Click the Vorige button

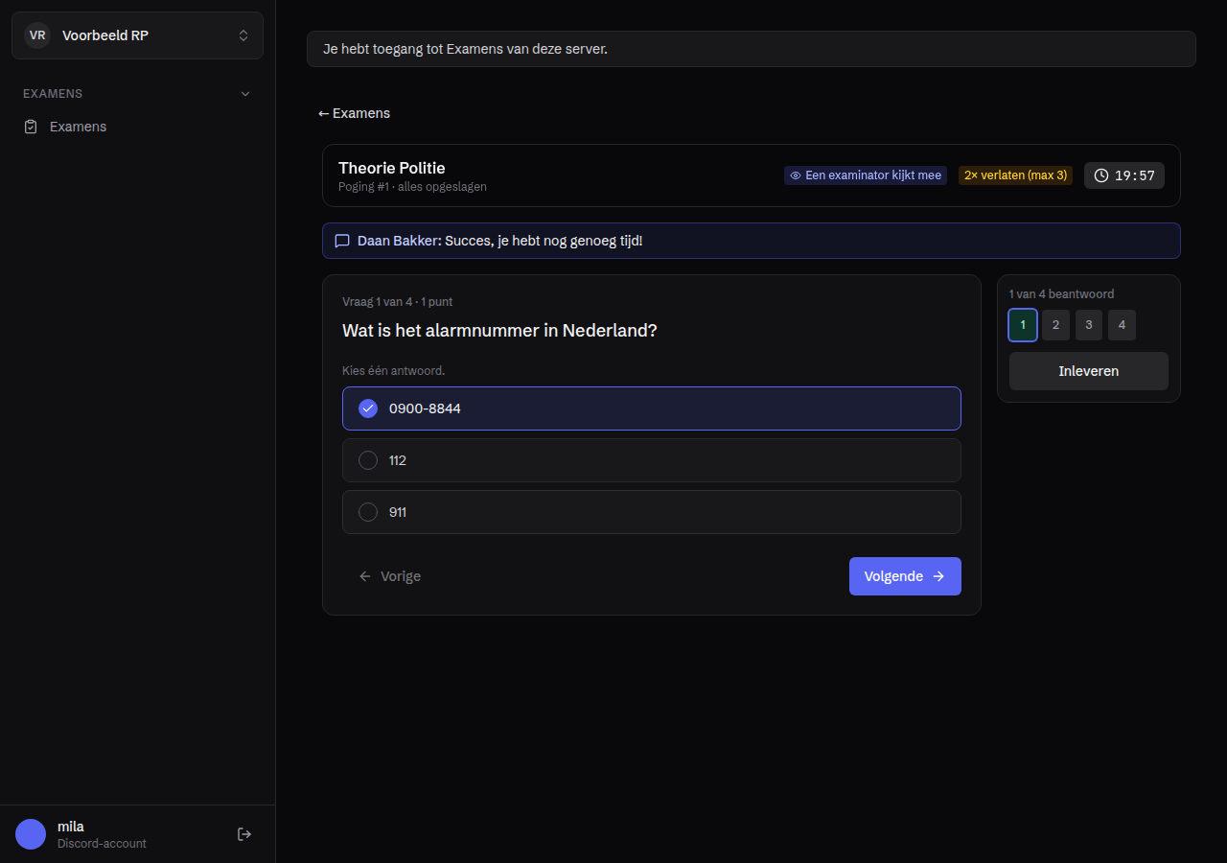point(389,576)
